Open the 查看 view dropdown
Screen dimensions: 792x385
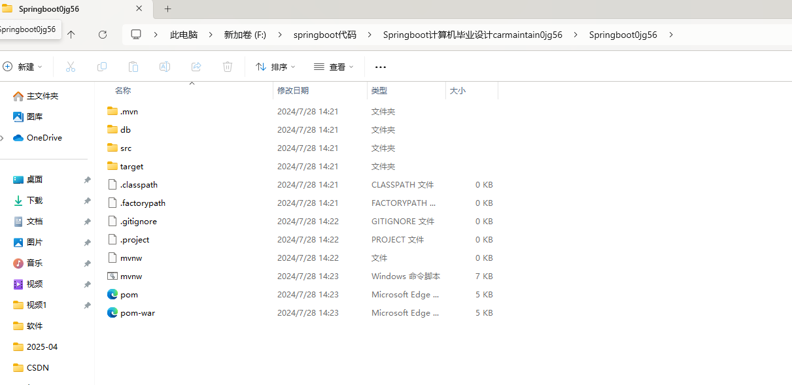pos(334,67)
